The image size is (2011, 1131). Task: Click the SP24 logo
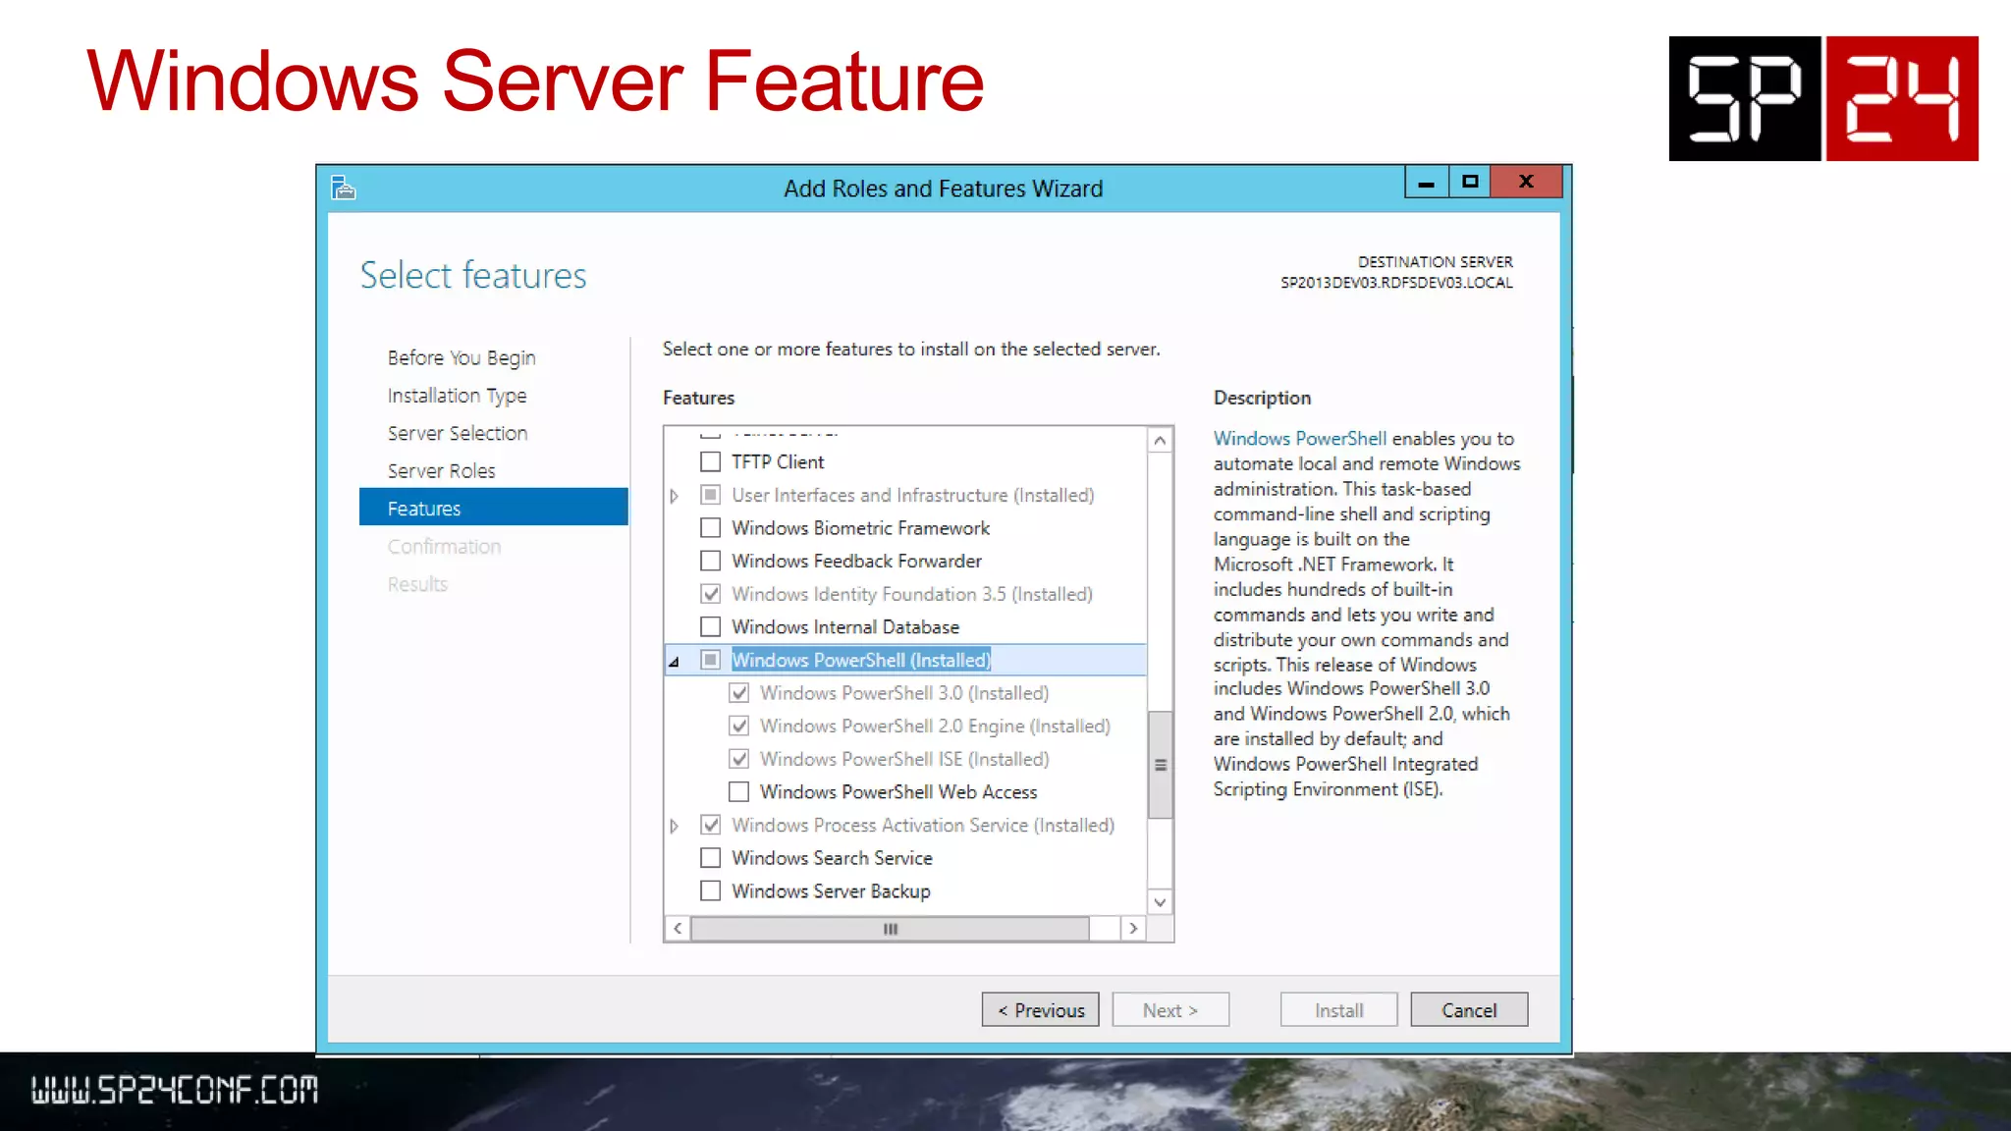point(1822,98)
